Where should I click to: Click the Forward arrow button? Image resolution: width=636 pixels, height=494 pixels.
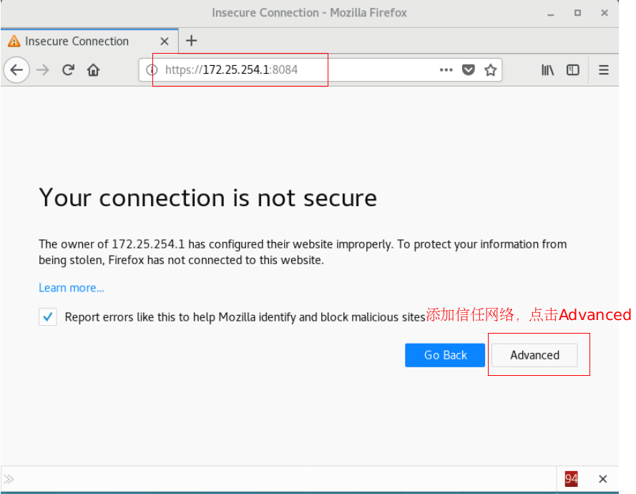tap(43, 70)
